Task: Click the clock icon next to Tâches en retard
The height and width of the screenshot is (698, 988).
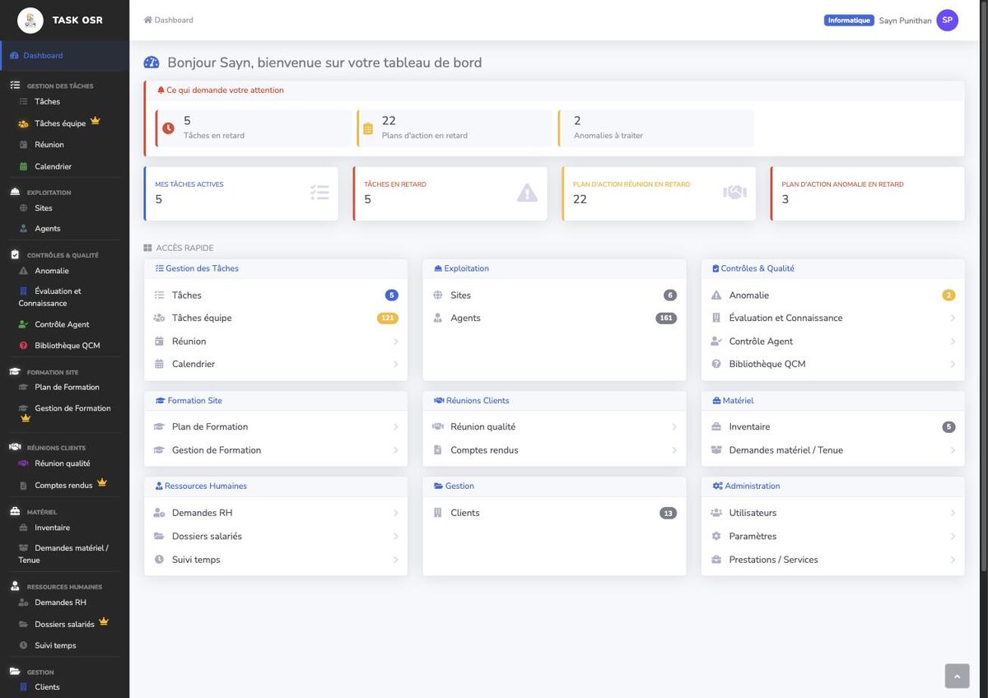Action: point(168,128)
